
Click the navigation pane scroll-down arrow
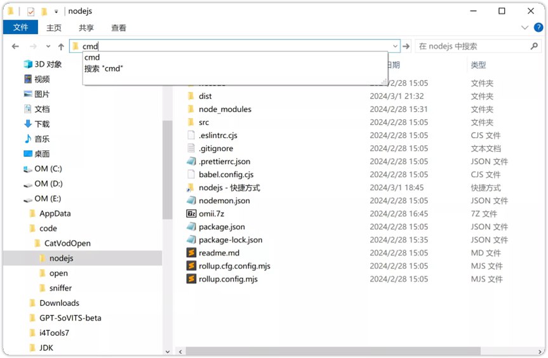pyautogui.click(x=168, y=352)
